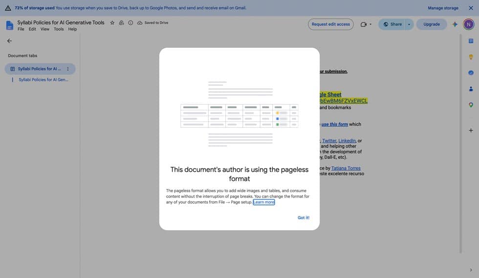Viewport: 479px width, 278px height.
Task: Click the Share button
Action: coord(392,24)
